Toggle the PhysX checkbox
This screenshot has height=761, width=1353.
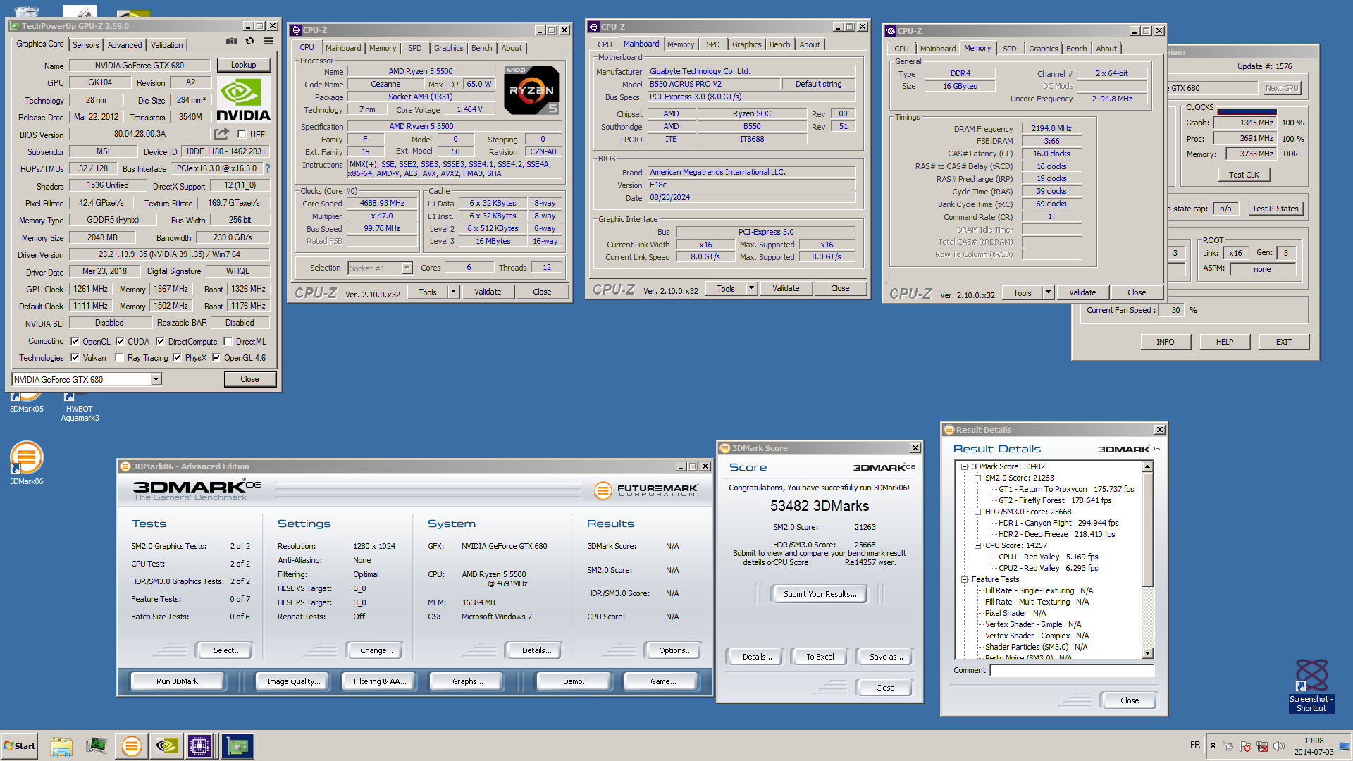coord(177,358)
